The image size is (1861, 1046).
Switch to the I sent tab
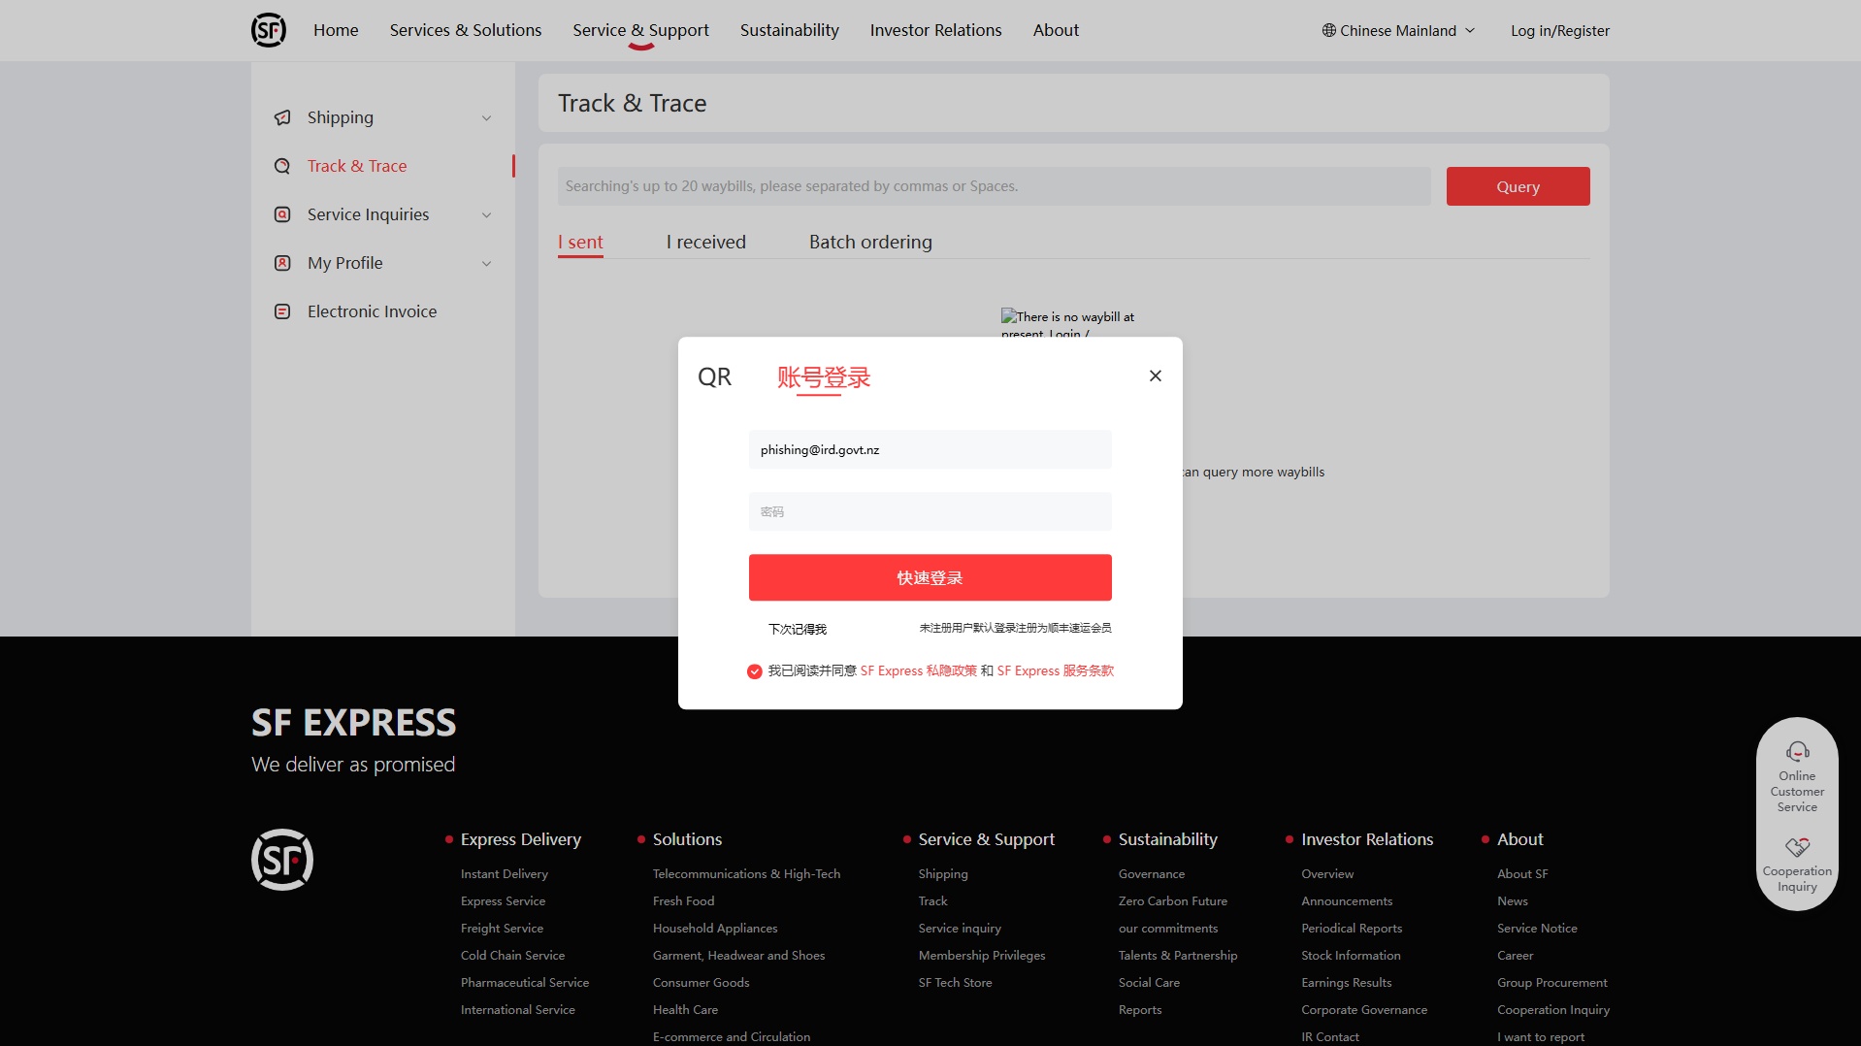[580, 242]
